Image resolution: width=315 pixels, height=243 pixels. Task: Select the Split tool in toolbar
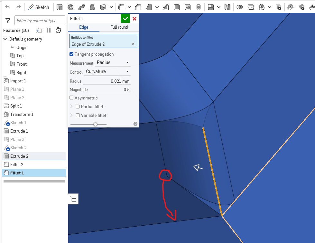click(251, 7)
